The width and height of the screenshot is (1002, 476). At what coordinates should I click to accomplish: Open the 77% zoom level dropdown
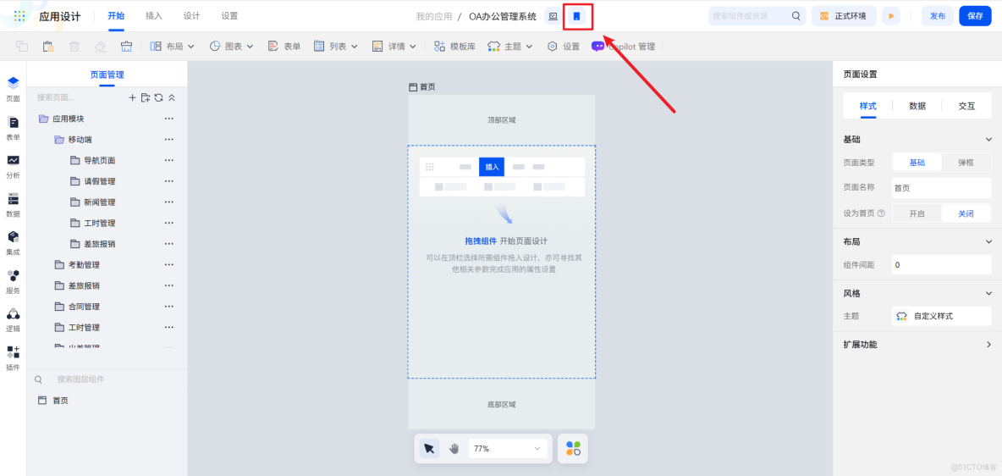tap(508, 449)
